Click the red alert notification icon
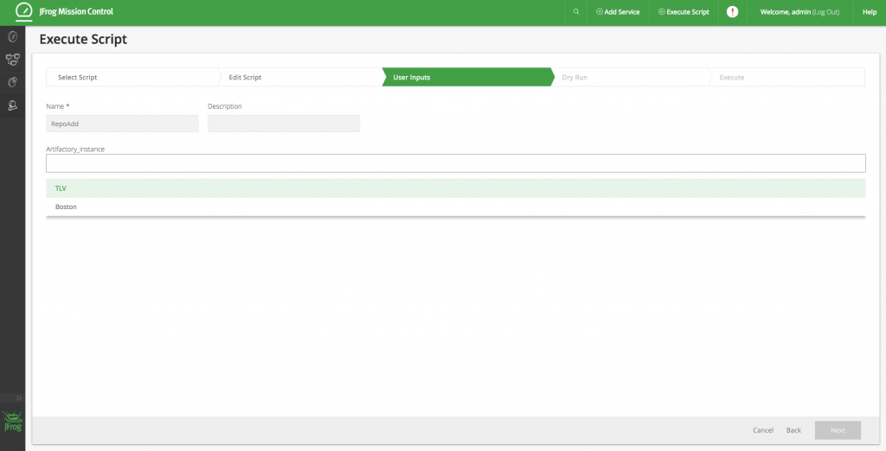This screenshot has height=451, width=886. [x=732, y=12]
